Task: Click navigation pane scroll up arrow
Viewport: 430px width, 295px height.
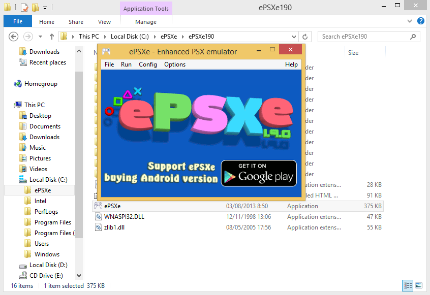Action: (x=79, y=51)
